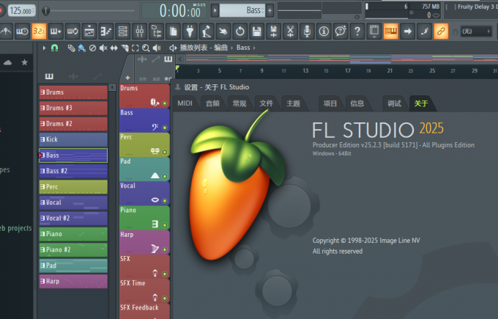Switch to the 主题 settings tab
Screen dimensions: 498x319
point(293,103)
